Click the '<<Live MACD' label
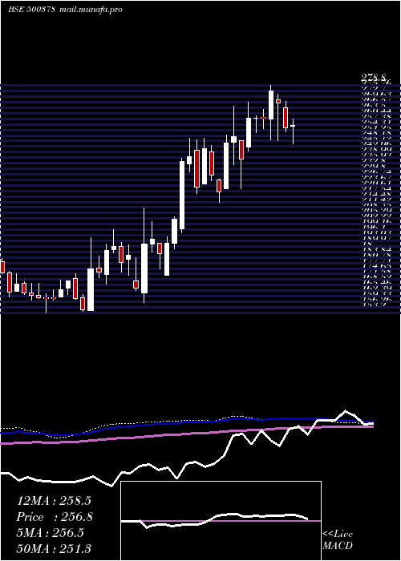 tap(338, 539)
